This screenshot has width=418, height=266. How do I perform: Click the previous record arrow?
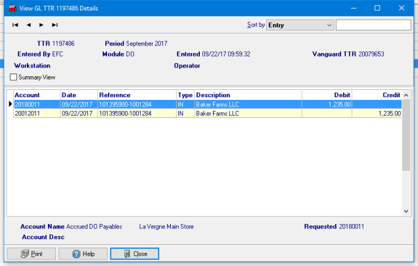point(28,25)
